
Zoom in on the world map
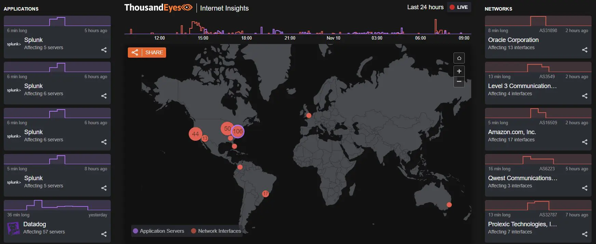click(x=459, y=71)
